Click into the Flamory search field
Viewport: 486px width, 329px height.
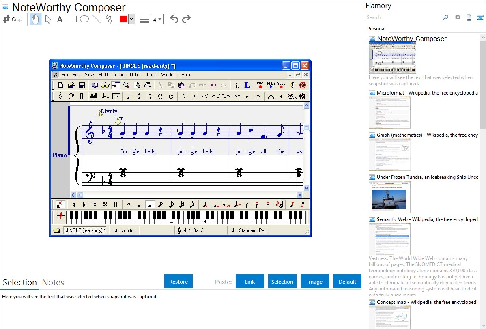coord(404,17)
